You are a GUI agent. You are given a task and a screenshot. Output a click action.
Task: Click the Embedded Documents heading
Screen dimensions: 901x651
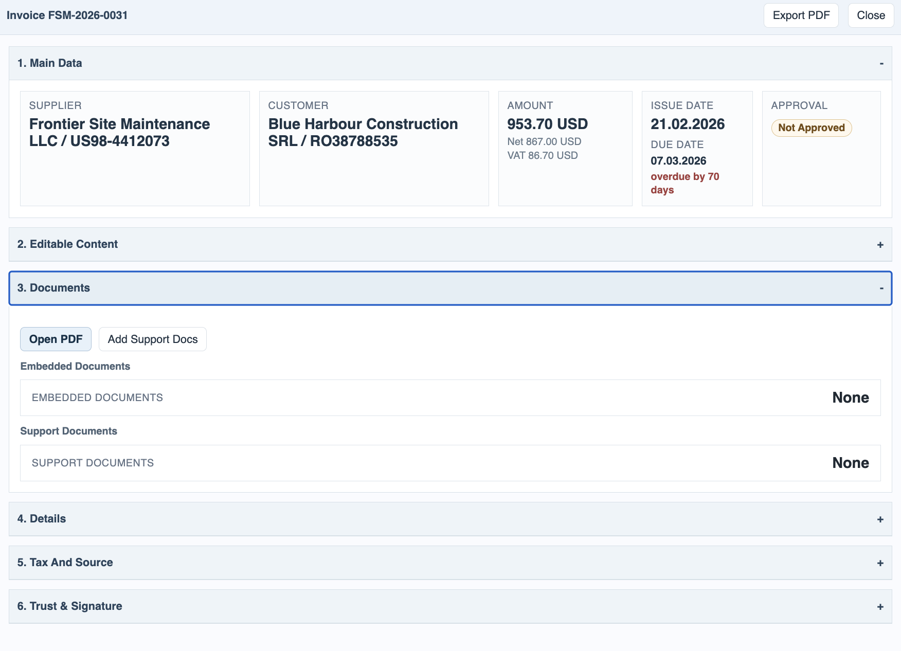click(x=75, y=366)
